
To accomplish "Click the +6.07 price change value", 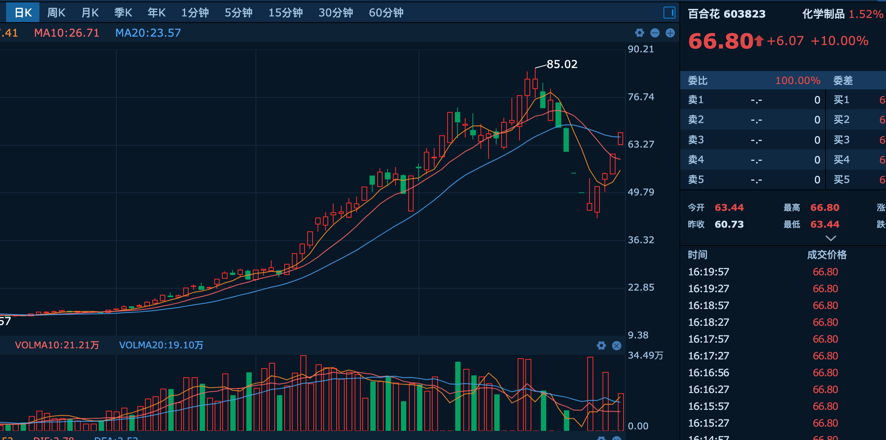I will (785, 41).
